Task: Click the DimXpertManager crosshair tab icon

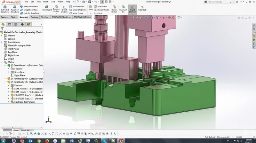Action: tap(22, 25)
